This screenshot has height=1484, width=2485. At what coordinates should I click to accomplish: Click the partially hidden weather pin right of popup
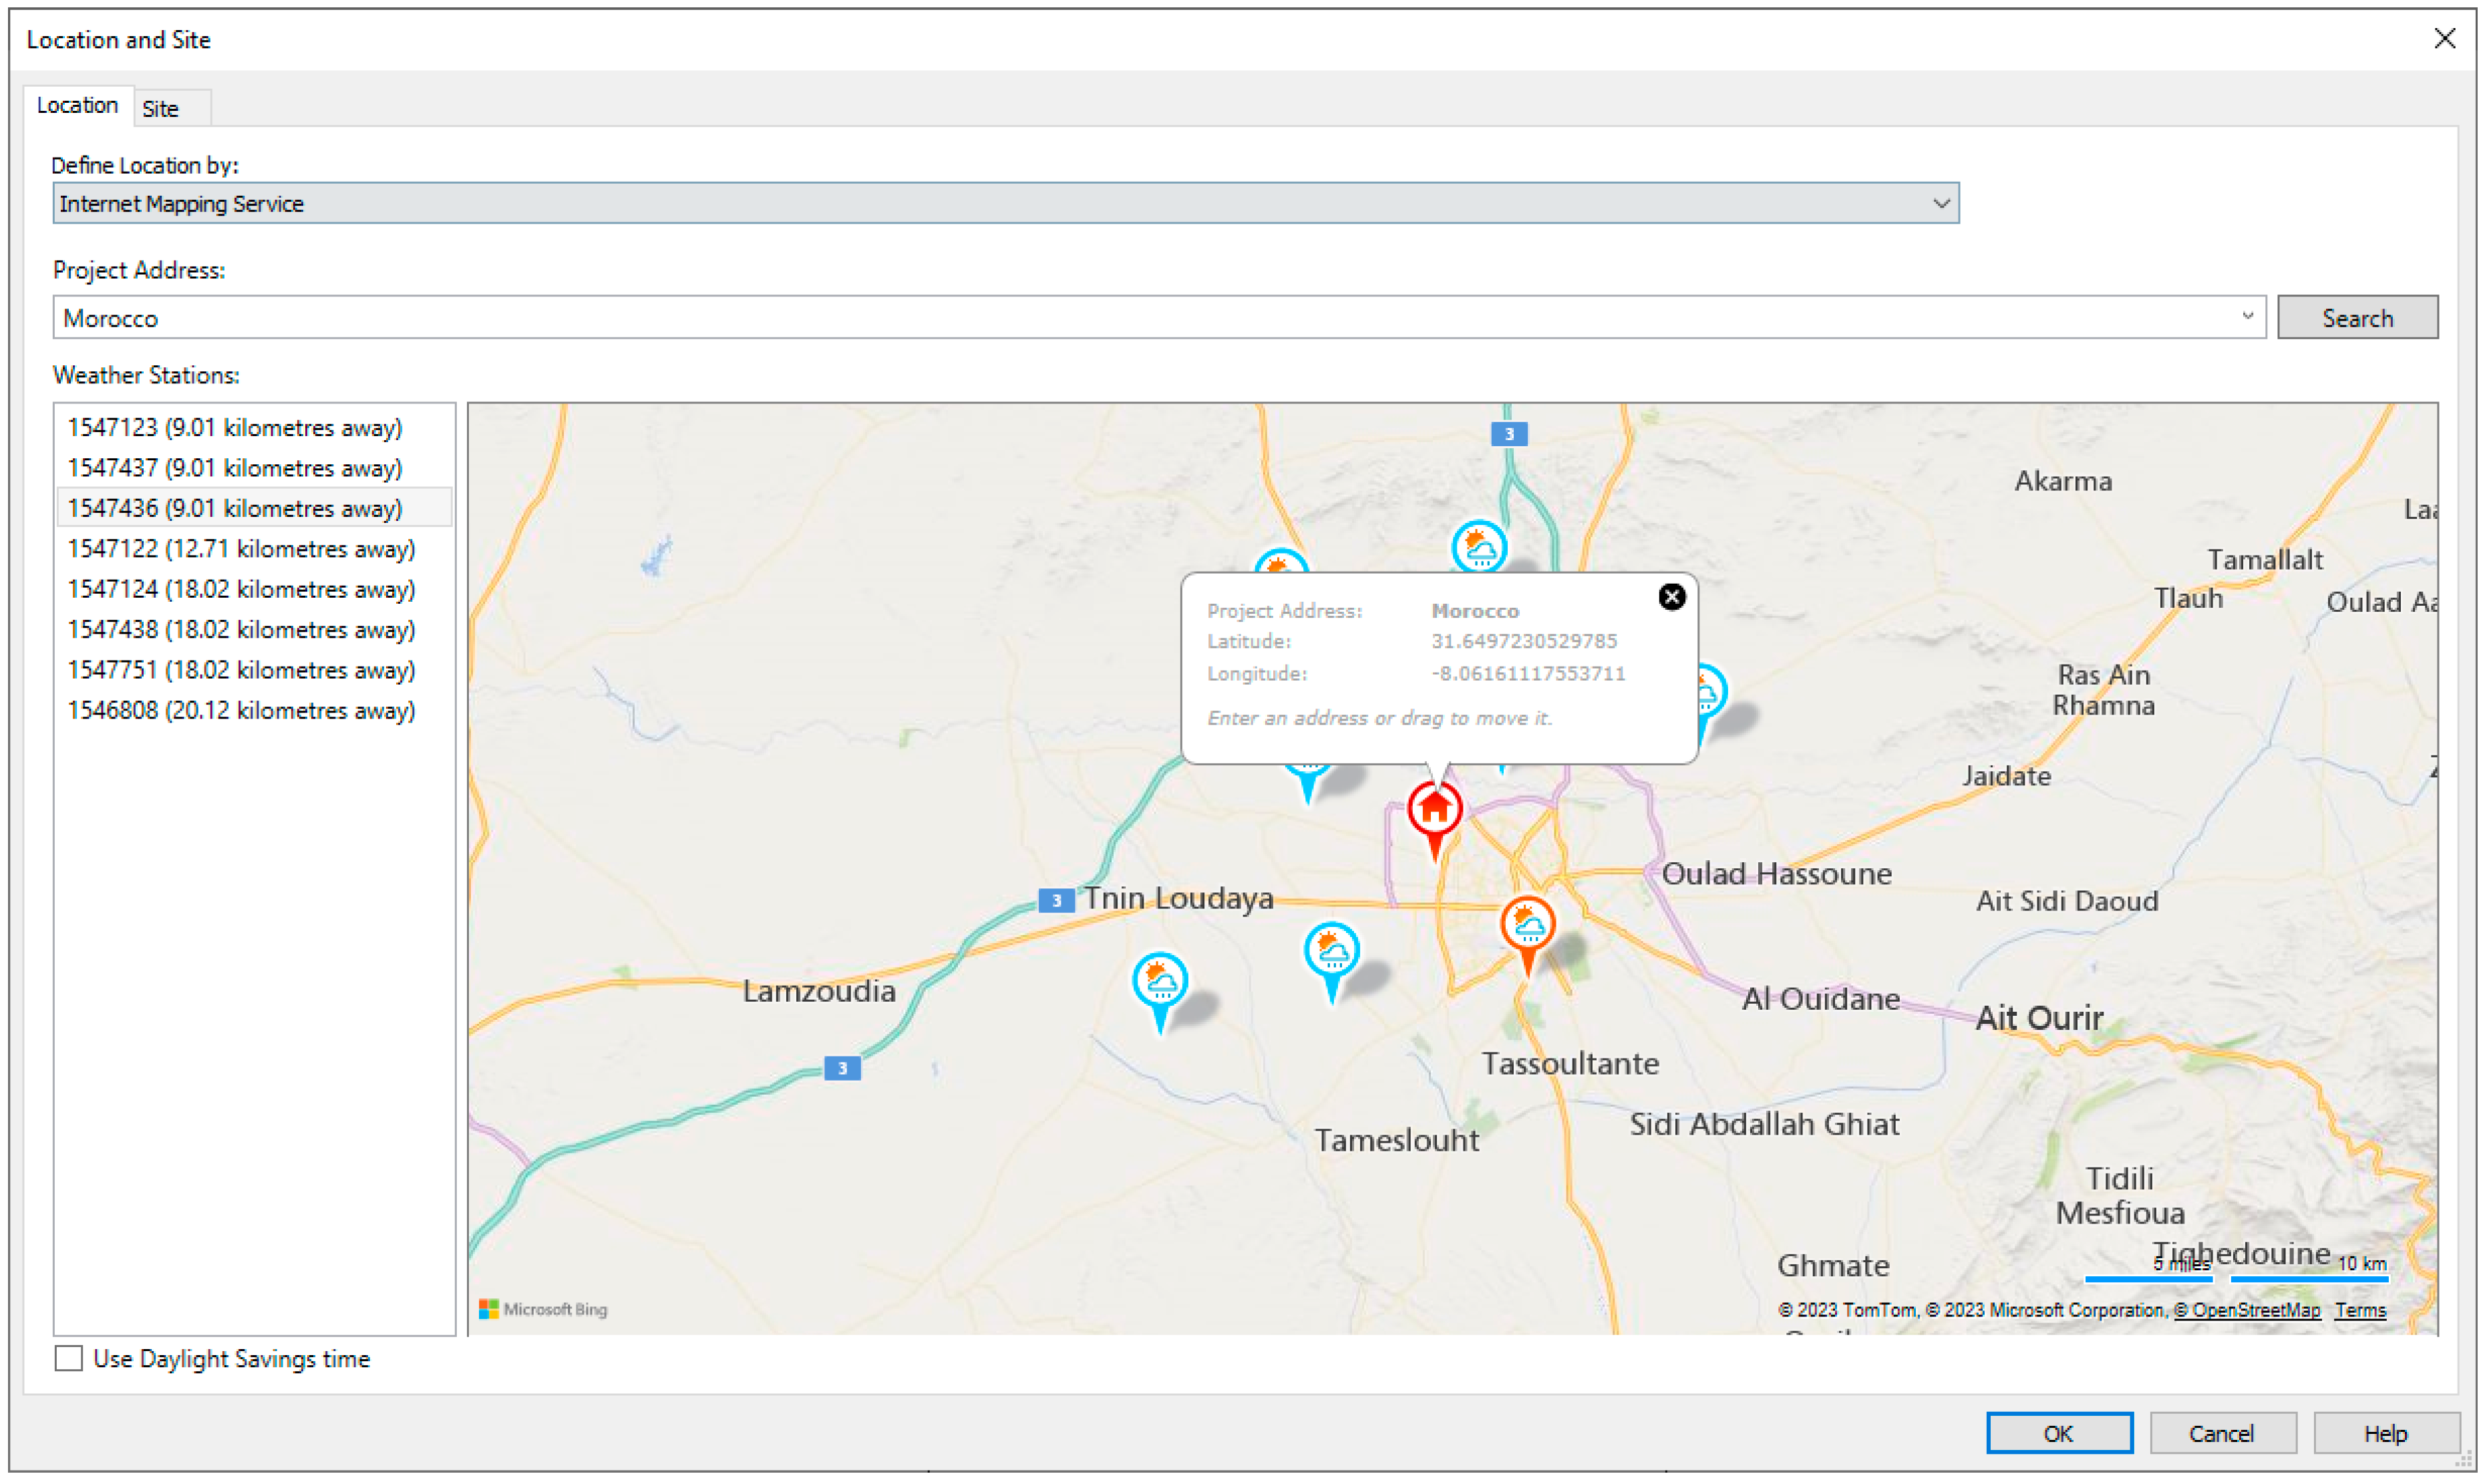(1710, 692)
